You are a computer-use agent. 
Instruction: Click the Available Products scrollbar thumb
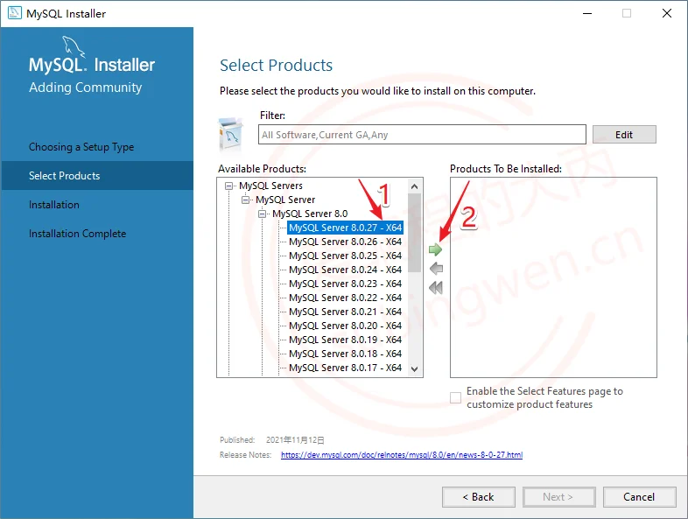tap(415, 233)
